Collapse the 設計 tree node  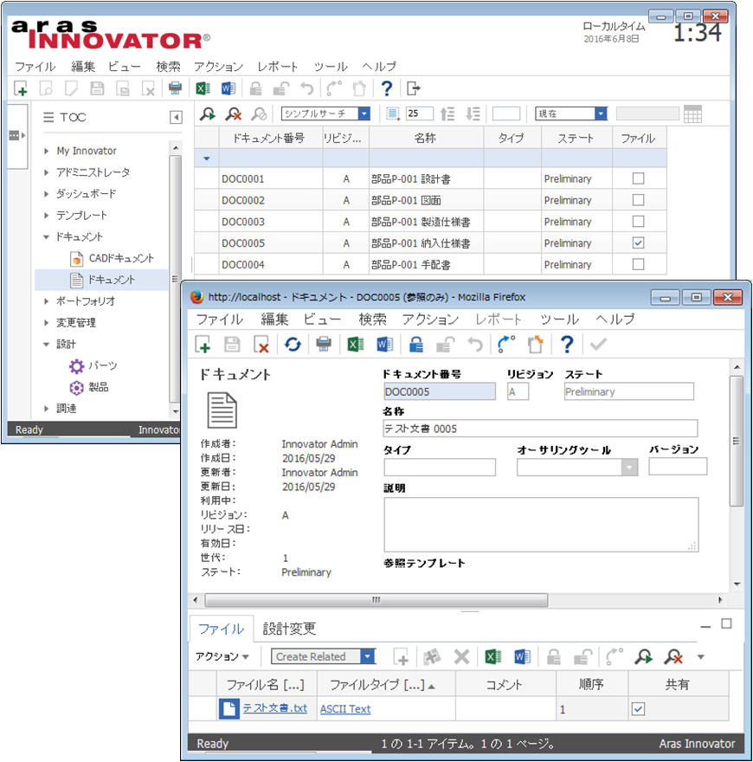pyautogui.click(x=46, y=345)
